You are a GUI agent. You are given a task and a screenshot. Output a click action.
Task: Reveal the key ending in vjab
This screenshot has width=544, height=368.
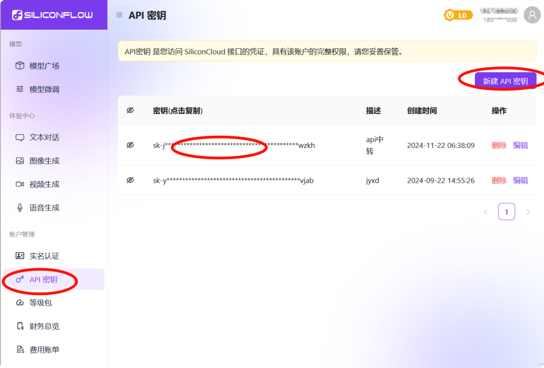[x=130, y=180]
